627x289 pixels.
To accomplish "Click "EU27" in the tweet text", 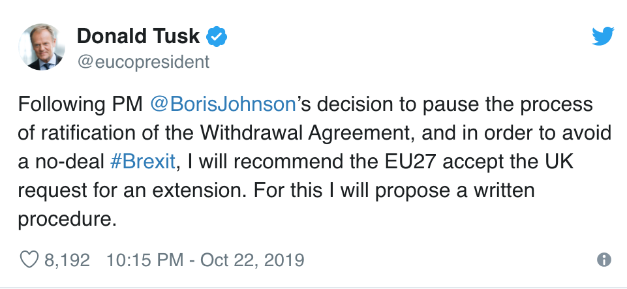I will tap(400, 162).
